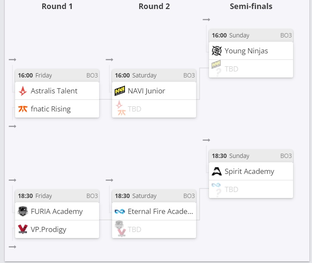
Task: Click the FURIA Academy team logo
Action: tap(23, 211)
